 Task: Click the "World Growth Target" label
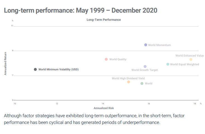point(145,70)
